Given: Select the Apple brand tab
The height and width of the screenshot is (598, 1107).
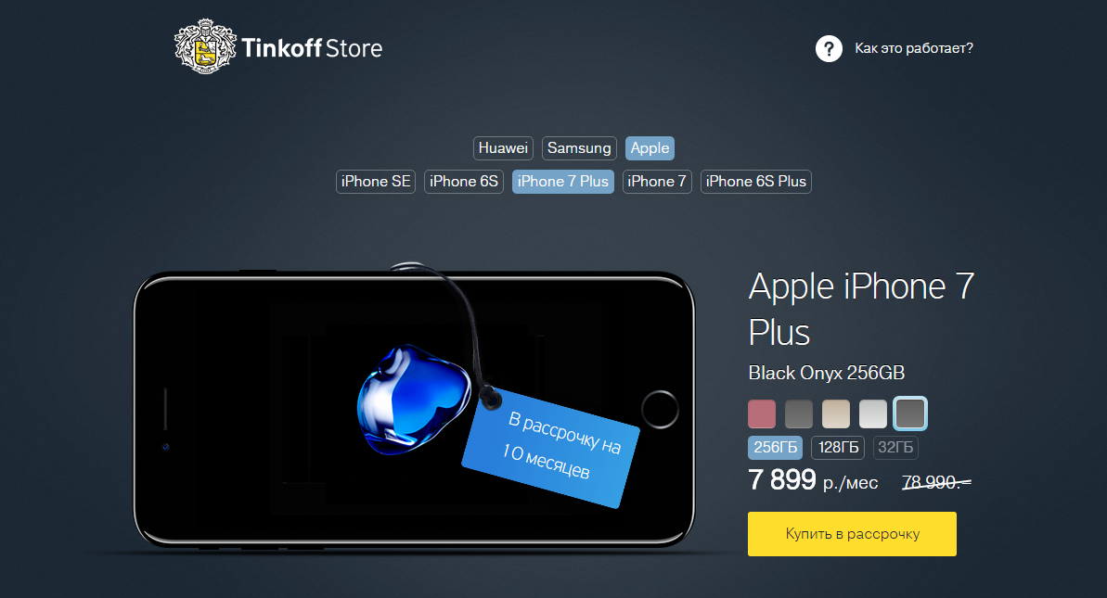Looking at the screenshot, I should pos(650,148).
